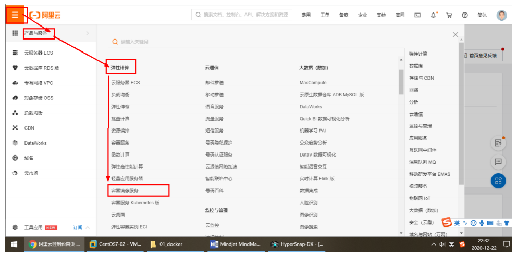
Task: Click 订阅 link beside 工具应用
Action: 78,227
